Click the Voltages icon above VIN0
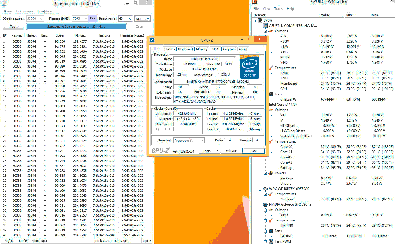The height and width of the screenshot is (244, 395). point(271,210)
